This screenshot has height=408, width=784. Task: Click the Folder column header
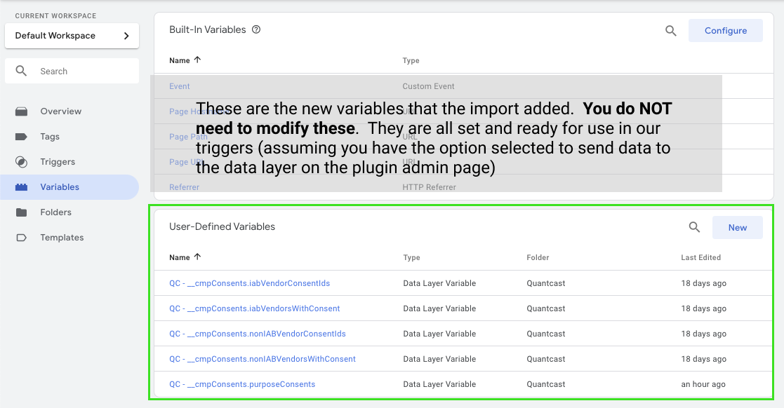click(538, 258)
